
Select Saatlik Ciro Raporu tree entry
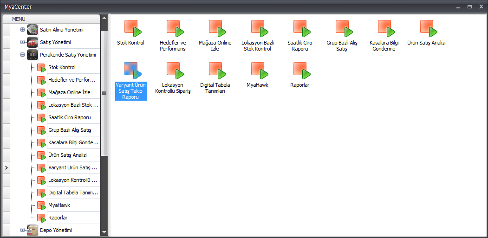point(70,117)
